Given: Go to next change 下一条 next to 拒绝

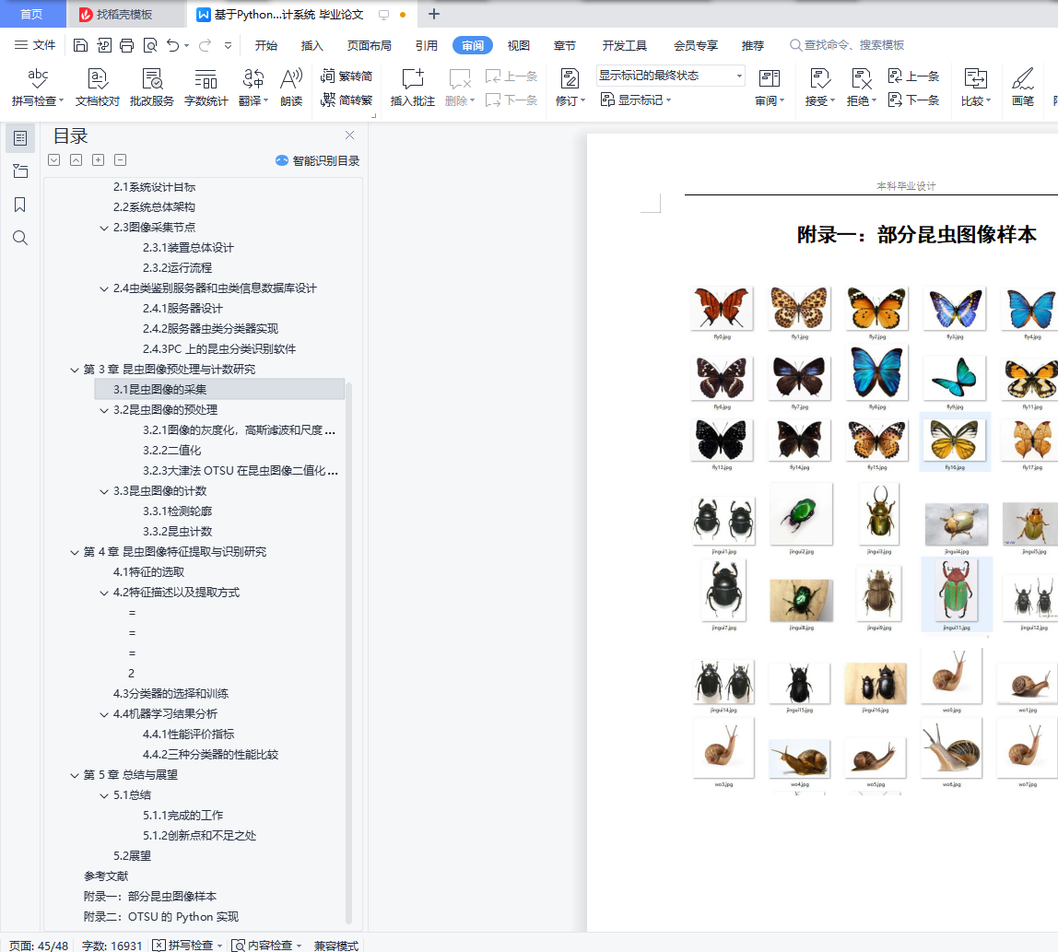Looking at the screenshot, I should point(913,100).
